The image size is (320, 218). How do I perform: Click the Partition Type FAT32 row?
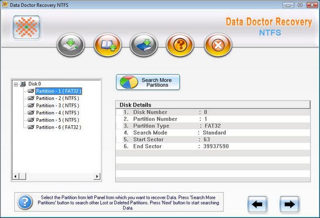(x=213, y=126)
